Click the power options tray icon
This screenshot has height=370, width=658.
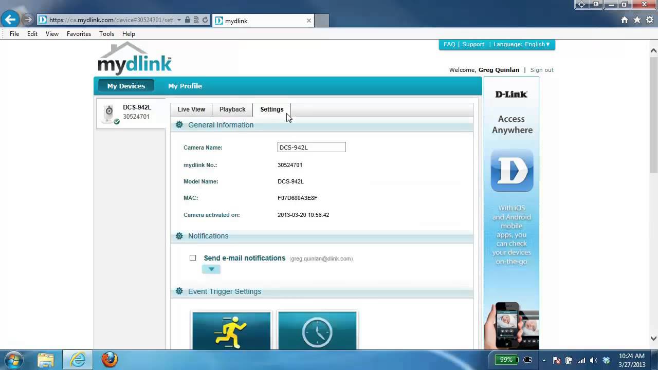569,360
